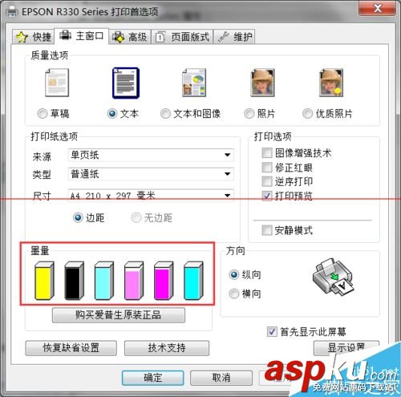Click 恢复缺省设置 (Reset Defaults) button
This screenshot has height=397, width=401.
coord(71,348)
